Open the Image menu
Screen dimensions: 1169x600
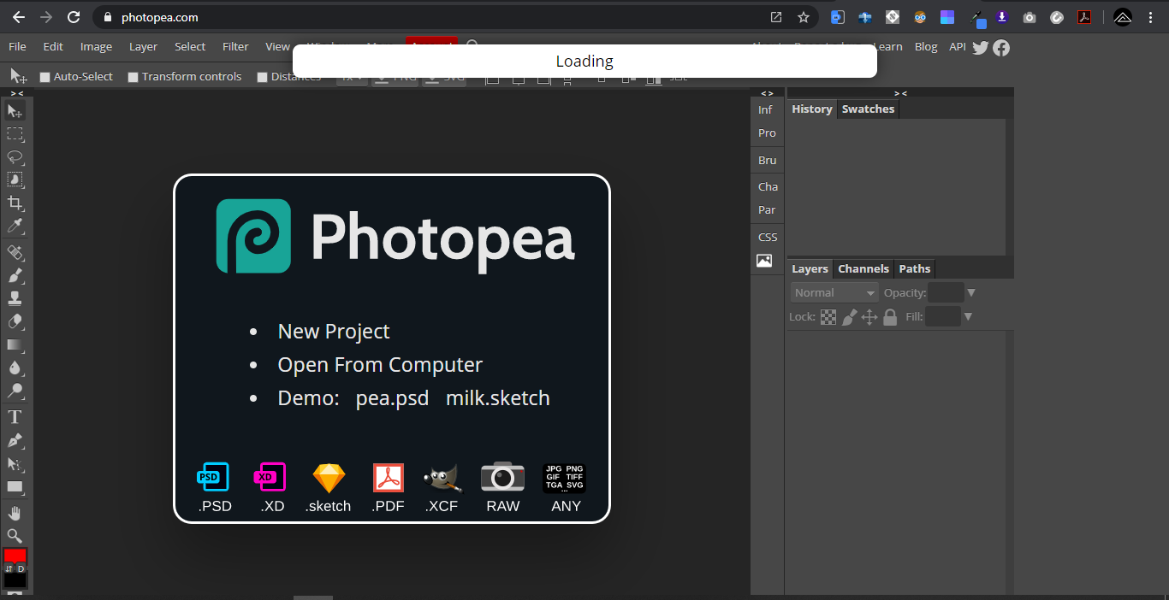(x=96, y=47)
